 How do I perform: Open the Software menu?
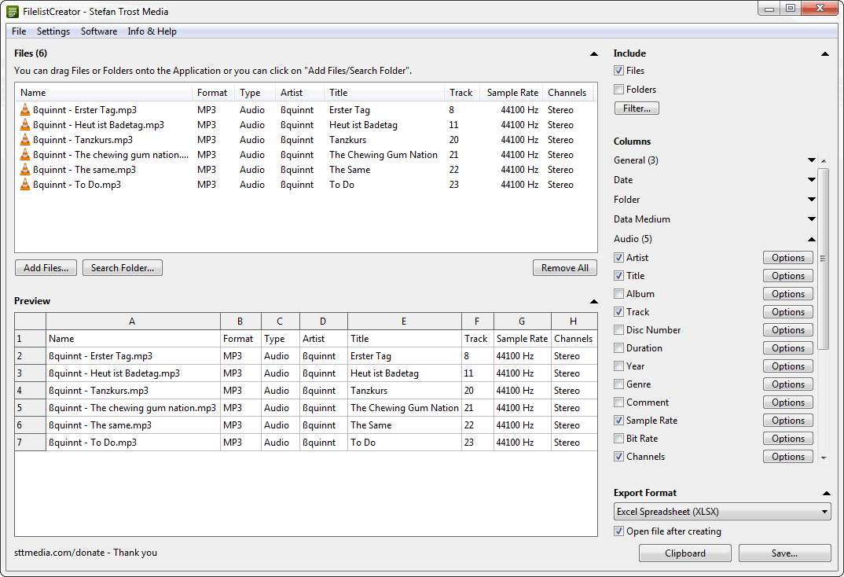(99, 31)
